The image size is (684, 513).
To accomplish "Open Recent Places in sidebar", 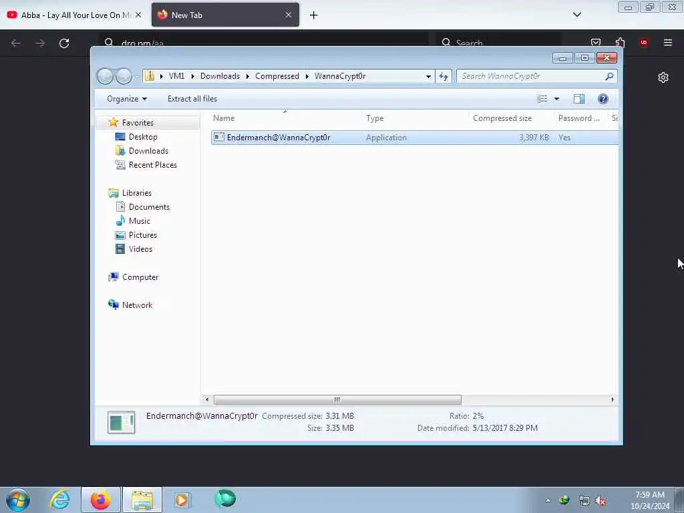I will pos(153,165).
